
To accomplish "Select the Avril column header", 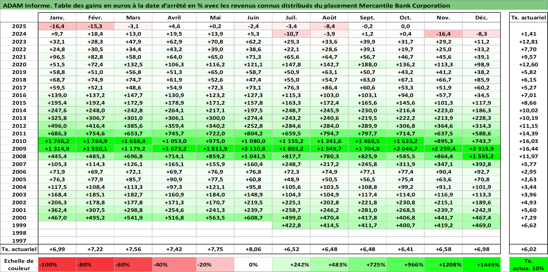I will point(174,18).
